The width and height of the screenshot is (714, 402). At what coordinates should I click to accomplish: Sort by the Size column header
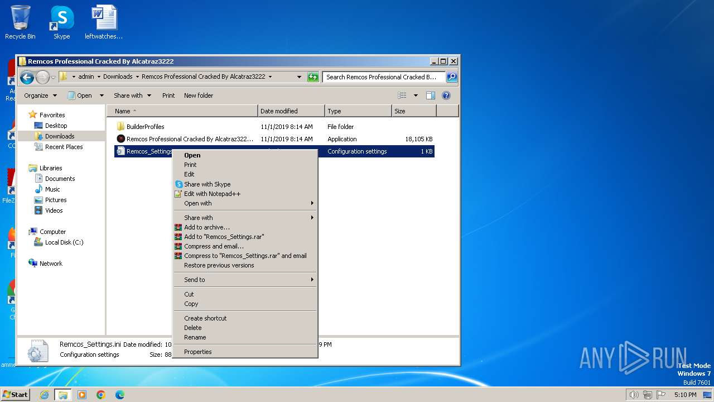[x=414, y=111]
